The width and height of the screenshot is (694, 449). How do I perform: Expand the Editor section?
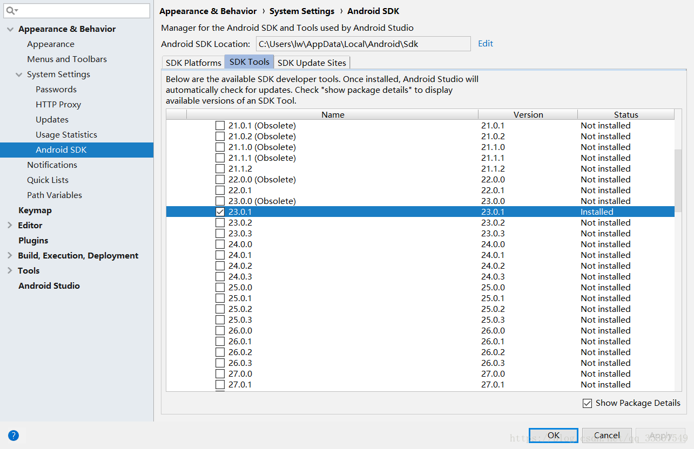(x=10, y=226)
